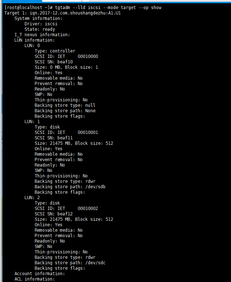This screenshot has width=231, height=282.
Task: Click the ACL information heading
Action: (x=35, y=279)
